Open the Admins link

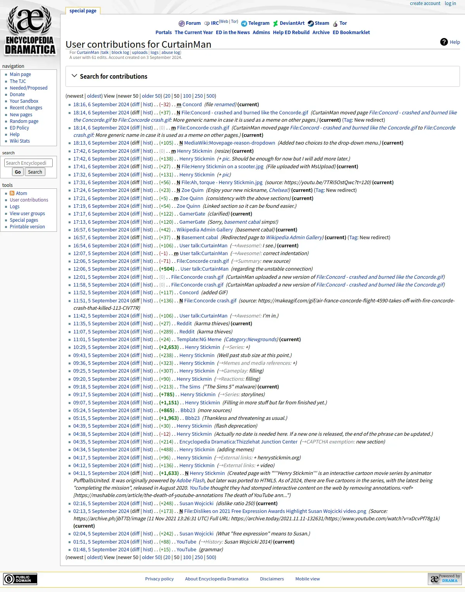tap(261, 33)
